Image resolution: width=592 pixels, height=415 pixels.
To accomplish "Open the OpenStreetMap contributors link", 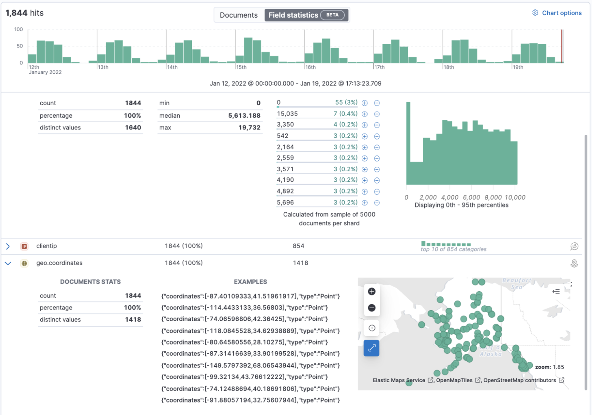I will point(520,380).
